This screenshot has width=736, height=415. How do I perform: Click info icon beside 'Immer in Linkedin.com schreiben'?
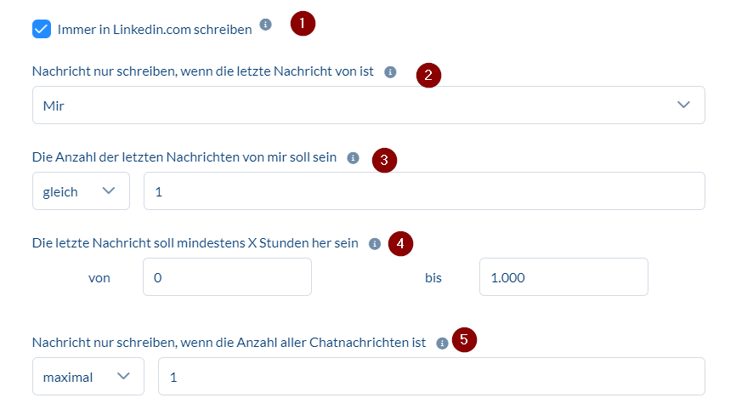coord(266,25)
